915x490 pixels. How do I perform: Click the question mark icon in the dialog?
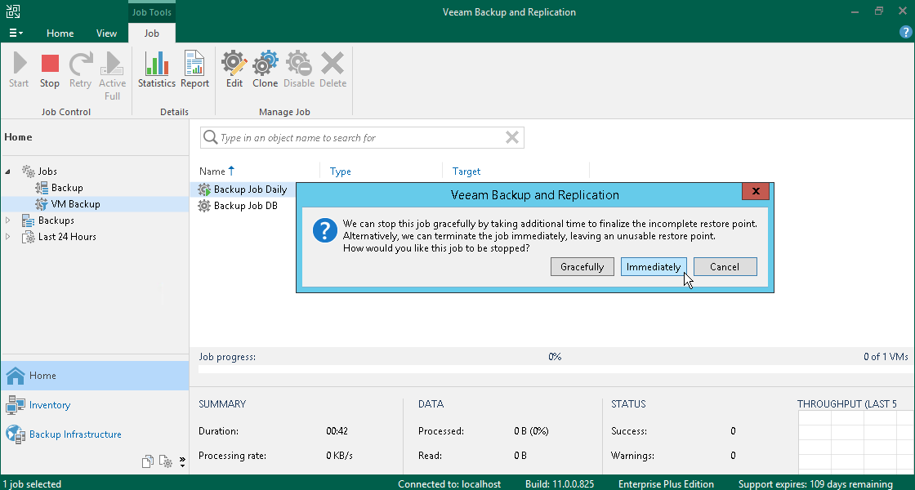[x=325, y=230]
